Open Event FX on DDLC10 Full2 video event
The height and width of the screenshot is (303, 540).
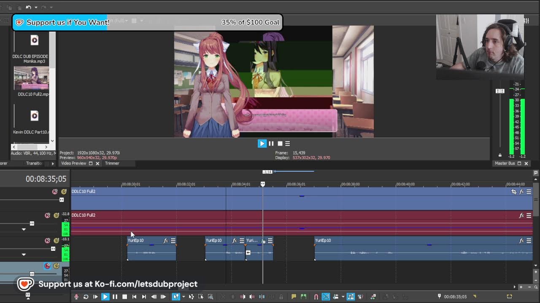[521, 192]
